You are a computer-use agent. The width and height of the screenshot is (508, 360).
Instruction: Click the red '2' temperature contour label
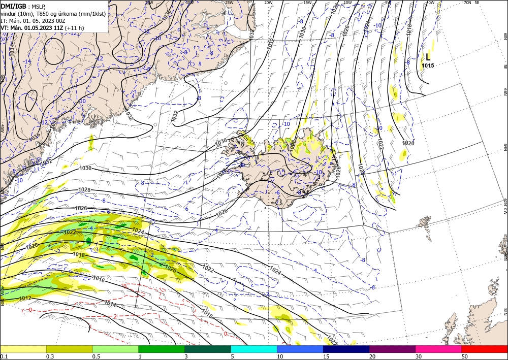pyautogui.click(x=115, y=316)
